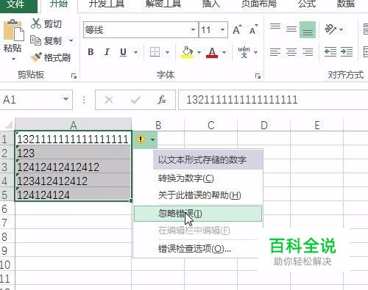Open paste options dropdown arrow
This screenshot has height=290, width=368.
[x=13, y=59]
